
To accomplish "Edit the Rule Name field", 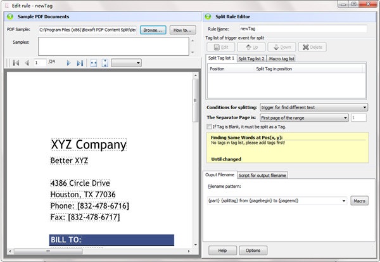I will point(303,29).
